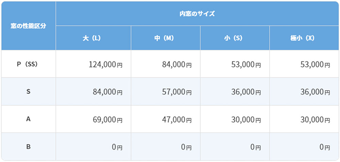Image resolution: width=340 pixels, height=162 pixels.
Task: Select the 47,000円 cell
Action: point(177,119)
